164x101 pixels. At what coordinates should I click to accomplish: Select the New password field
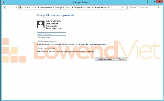coord(51,38)
